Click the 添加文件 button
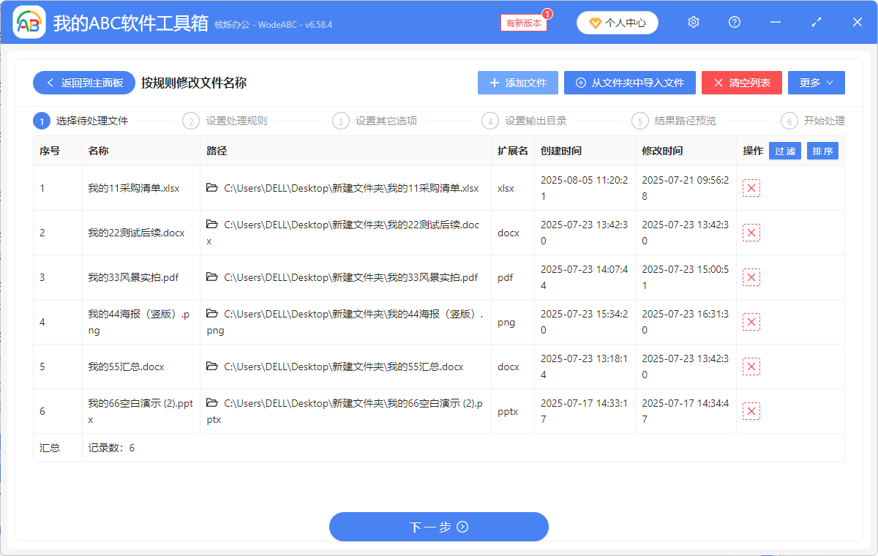The image size is (878, 556). click(x=517, y=82)
